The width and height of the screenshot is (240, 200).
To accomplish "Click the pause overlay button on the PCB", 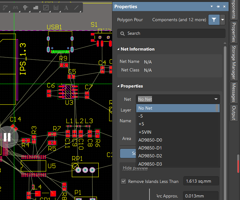I will click(7, 137).
